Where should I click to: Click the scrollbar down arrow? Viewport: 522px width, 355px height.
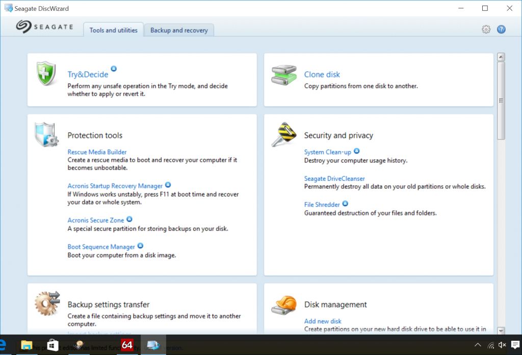point(501,331)
